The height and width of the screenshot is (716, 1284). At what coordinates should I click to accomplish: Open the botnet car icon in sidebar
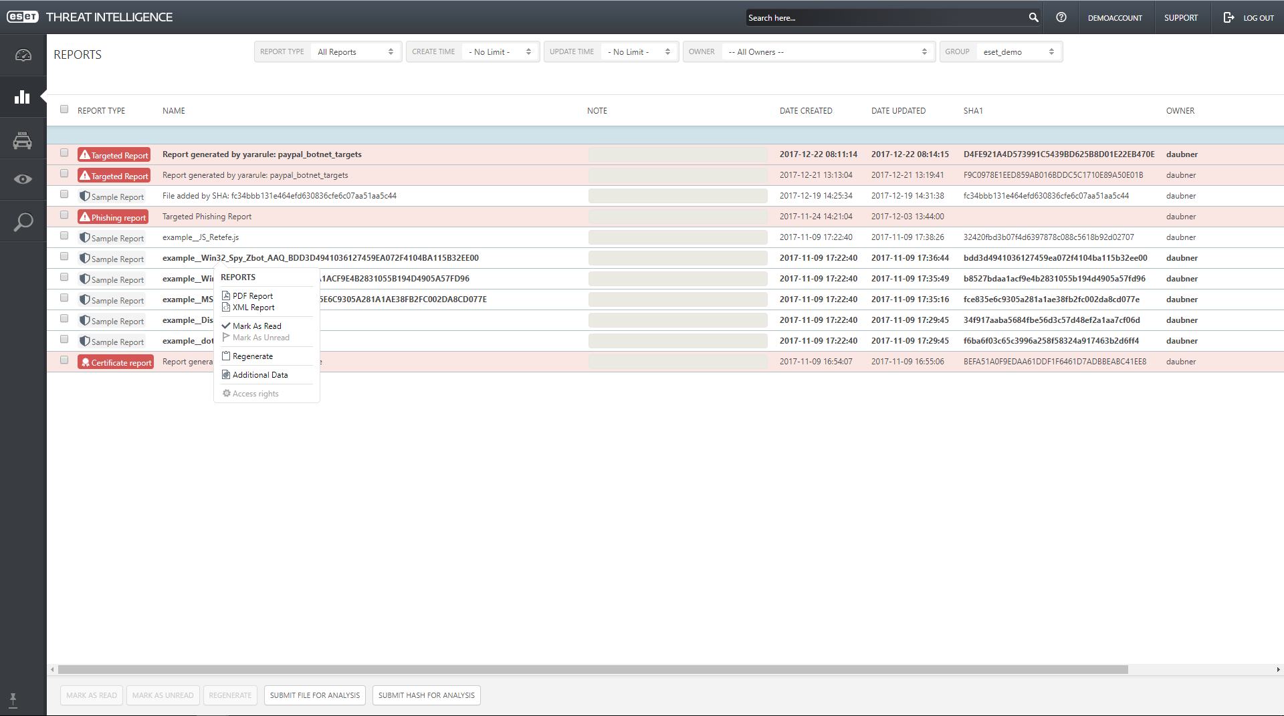[23, 139]
